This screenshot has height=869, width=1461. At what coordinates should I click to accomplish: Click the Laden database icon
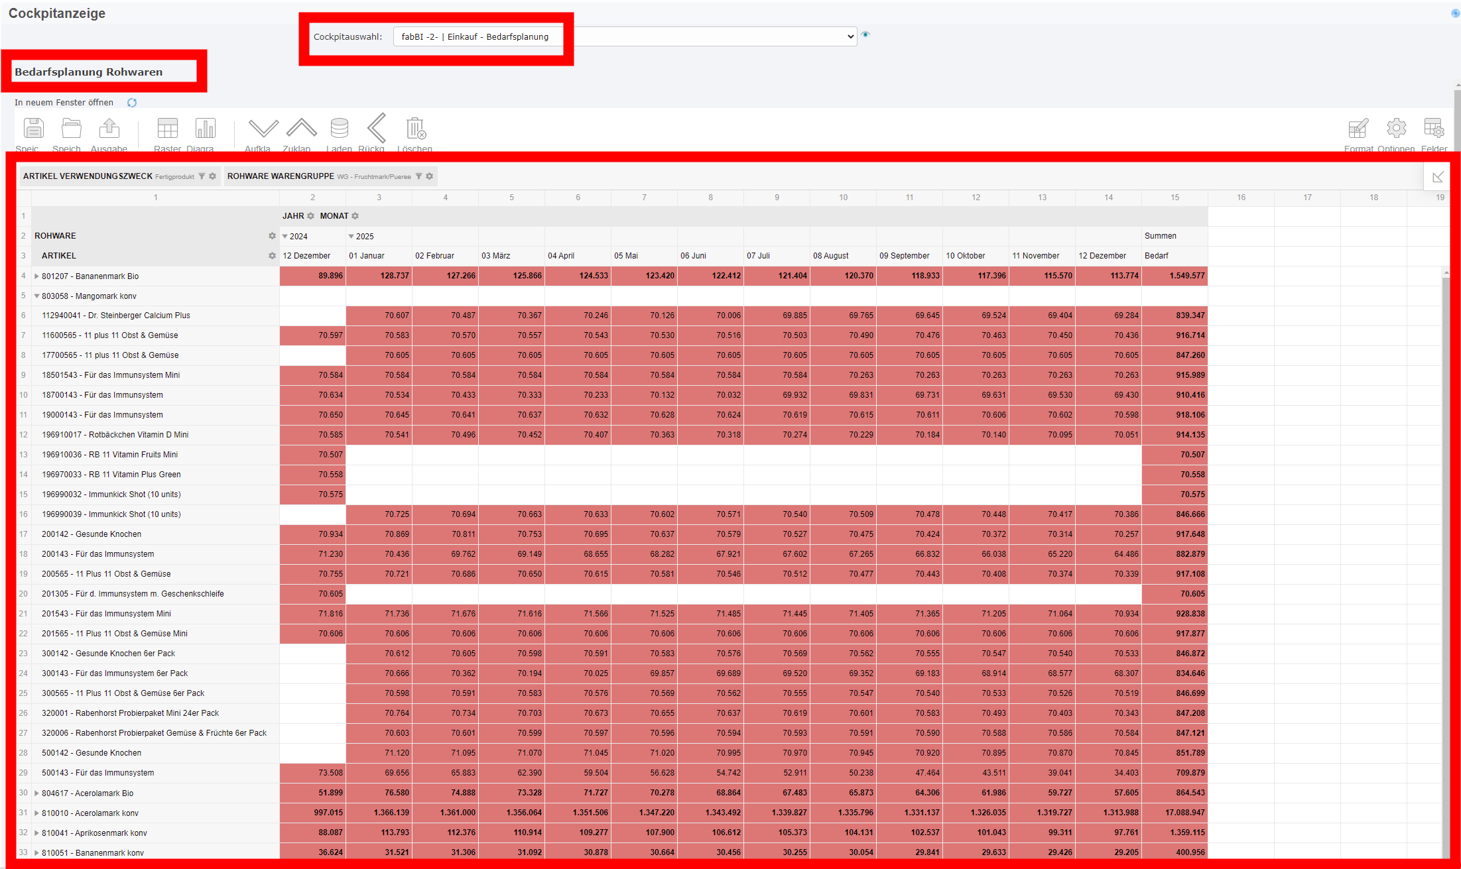tap(339, 129)
